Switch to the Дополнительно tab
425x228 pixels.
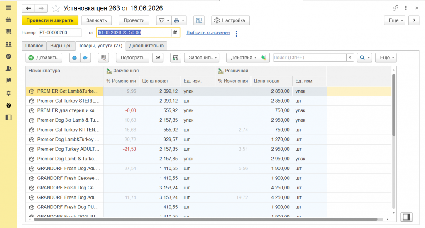(147, 46)
